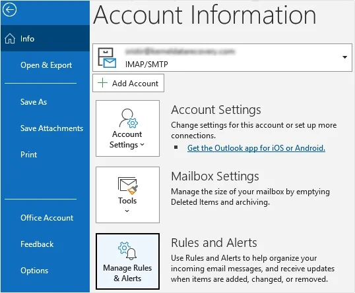
Task: Select Save Attachments
Action: tap(51, 128)
